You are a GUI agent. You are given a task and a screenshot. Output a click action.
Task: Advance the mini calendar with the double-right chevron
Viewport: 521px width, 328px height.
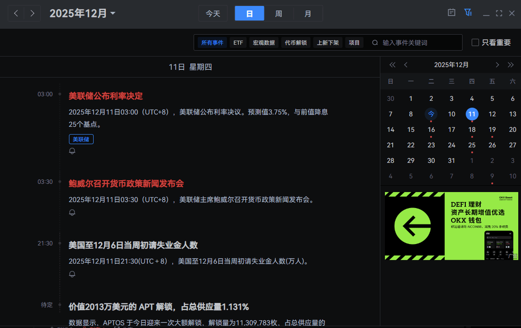point(511,65)
